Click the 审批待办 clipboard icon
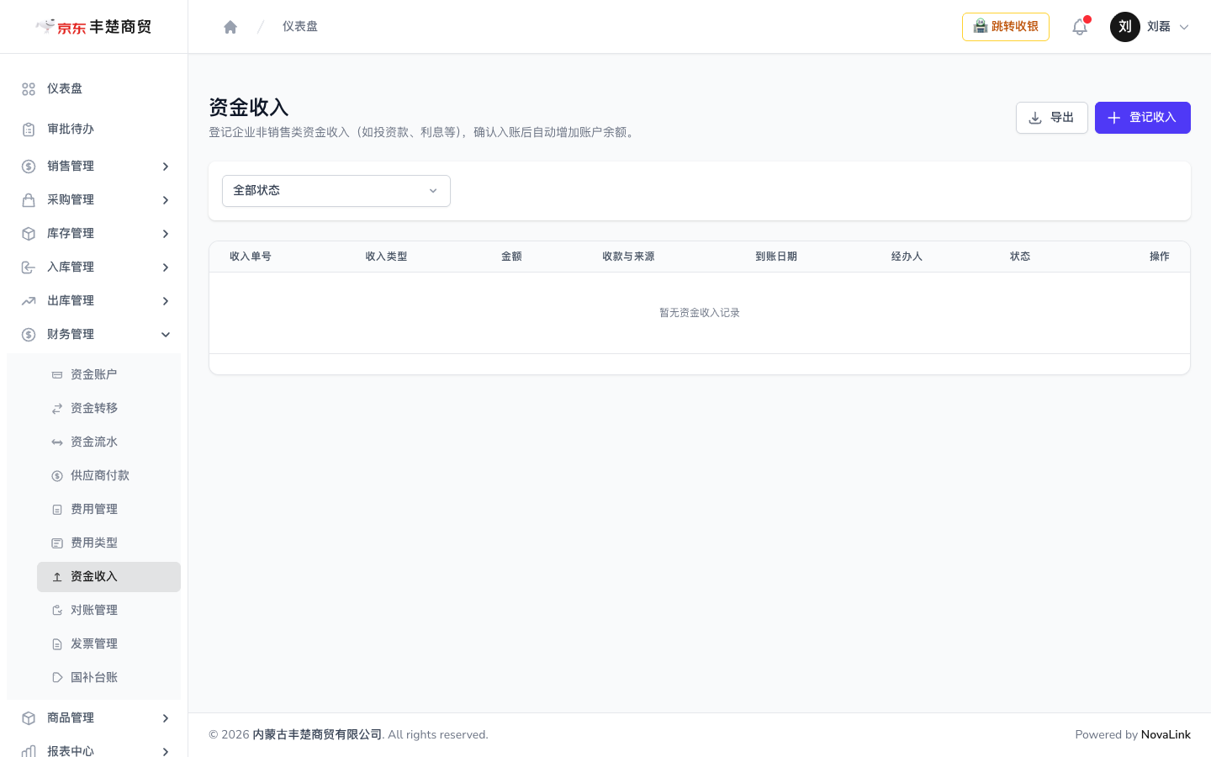The width and height of the screenshot is (1211, 757). (x=29, y=130)
